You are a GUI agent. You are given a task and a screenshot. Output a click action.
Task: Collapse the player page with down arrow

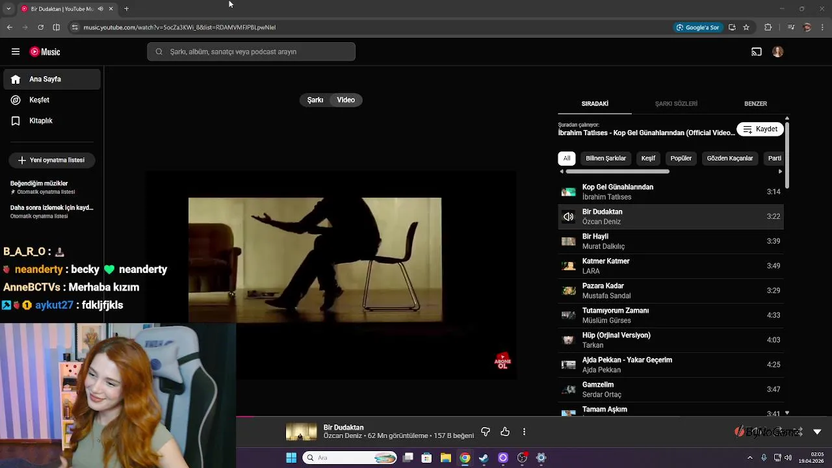tap(817, 432)
